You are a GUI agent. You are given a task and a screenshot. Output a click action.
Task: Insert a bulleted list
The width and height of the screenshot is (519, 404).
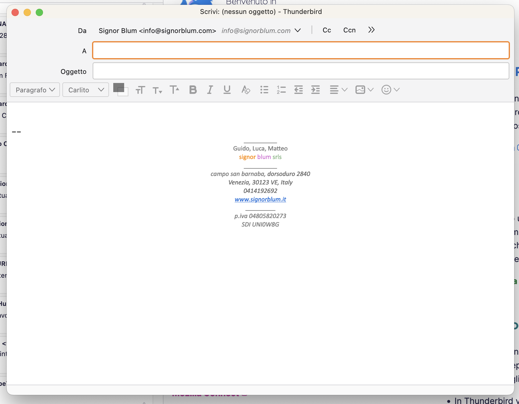click(264, 90)
